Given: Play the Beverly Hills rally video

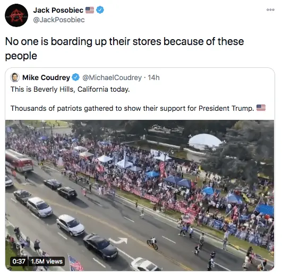Looking at the screenshot, I should (140, 195).
